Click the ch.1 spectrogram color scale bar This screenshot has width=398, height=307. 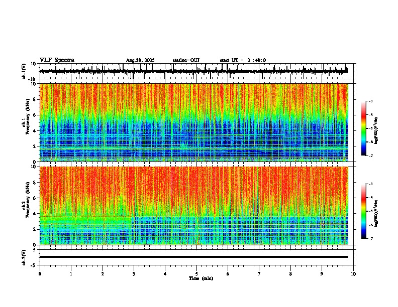364,128
